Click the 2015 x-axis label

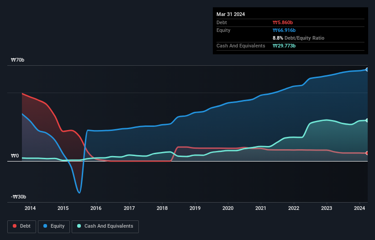click(63, 208)
